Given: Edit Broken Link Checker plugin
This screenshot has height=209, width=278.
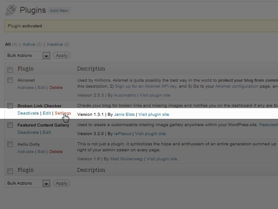Looking at the screenshot, I should pyautogui.click(x=47, y=113).
